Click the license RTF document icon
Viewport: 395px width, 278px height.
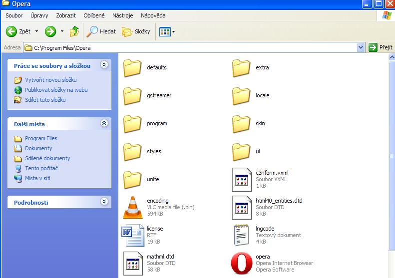(133, 235)
